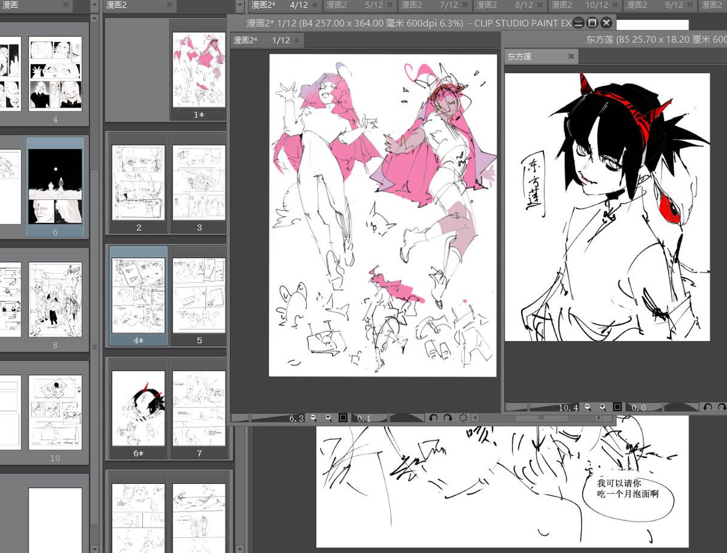Screen dimensions: 727x553
Task: Click unsaved dot on floating 漫画2* 1/12 tab
Action: (x=296, y=41)
